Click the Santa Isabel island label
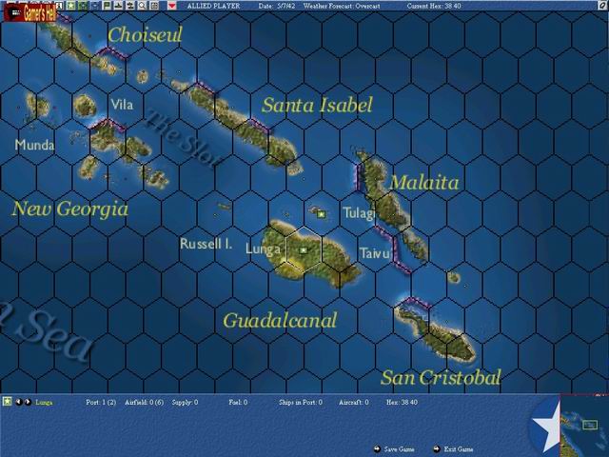609x457 pixels. click(317, 105)
